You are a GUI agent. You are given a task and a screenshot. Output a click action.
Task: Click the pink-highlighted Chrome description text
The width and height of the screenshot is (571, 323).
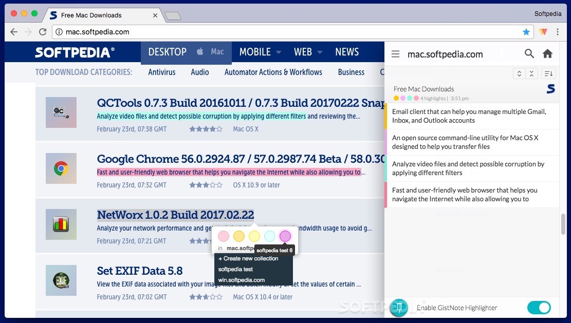coord(229,173)
